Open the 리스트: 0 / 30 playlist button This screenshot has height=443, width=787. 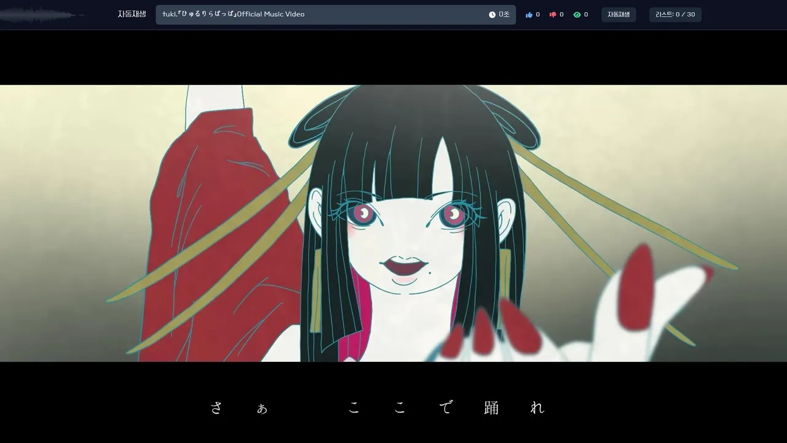coord(675,15)
